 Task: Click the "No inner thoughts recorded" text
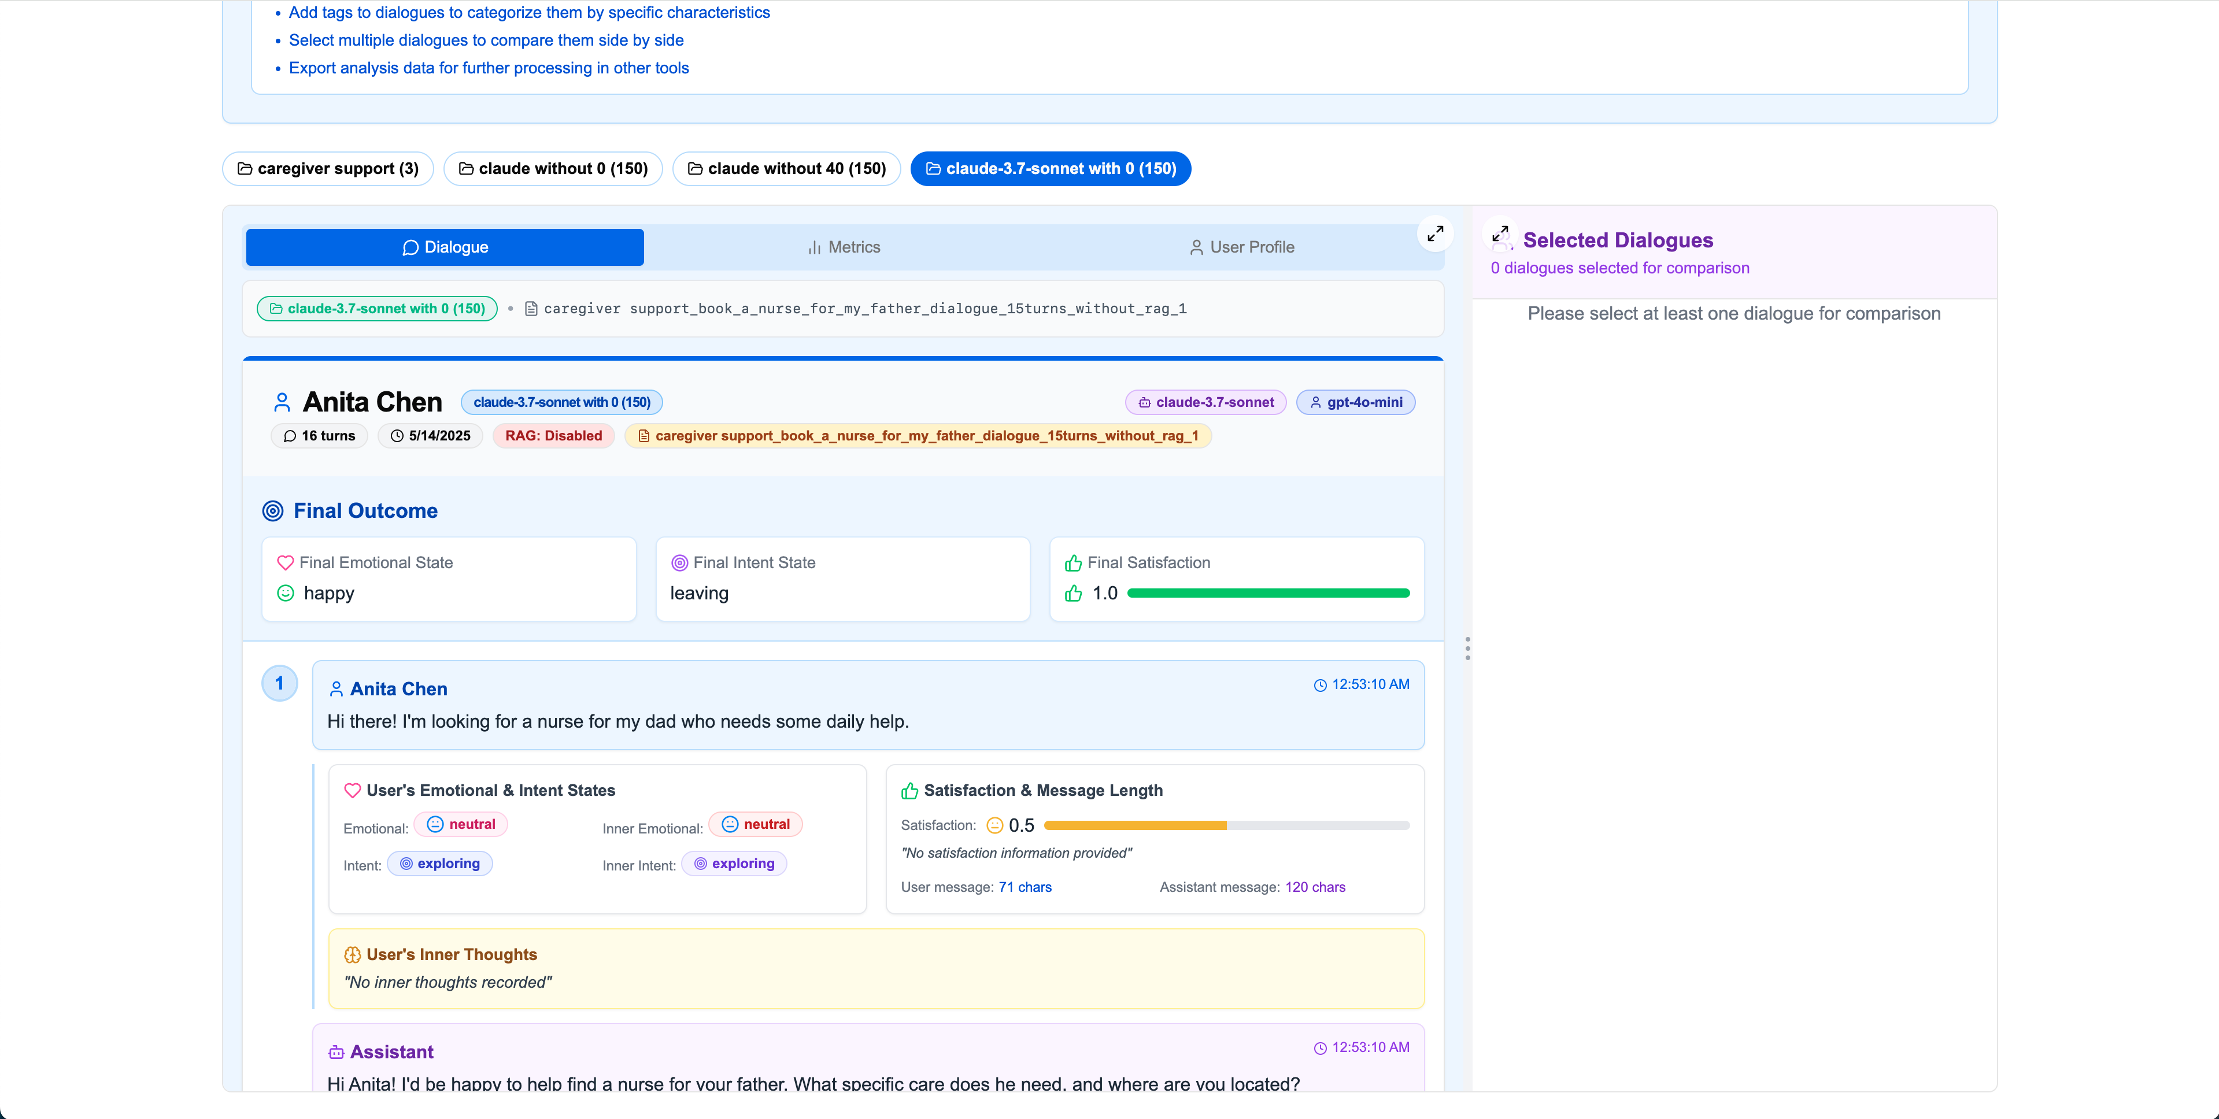447,982
